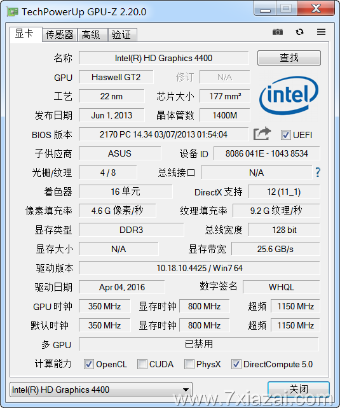The height and width of the screenshot is (408, 340).
Task: Switch to the 传感器 tab
Action: [x=60, y=34]
